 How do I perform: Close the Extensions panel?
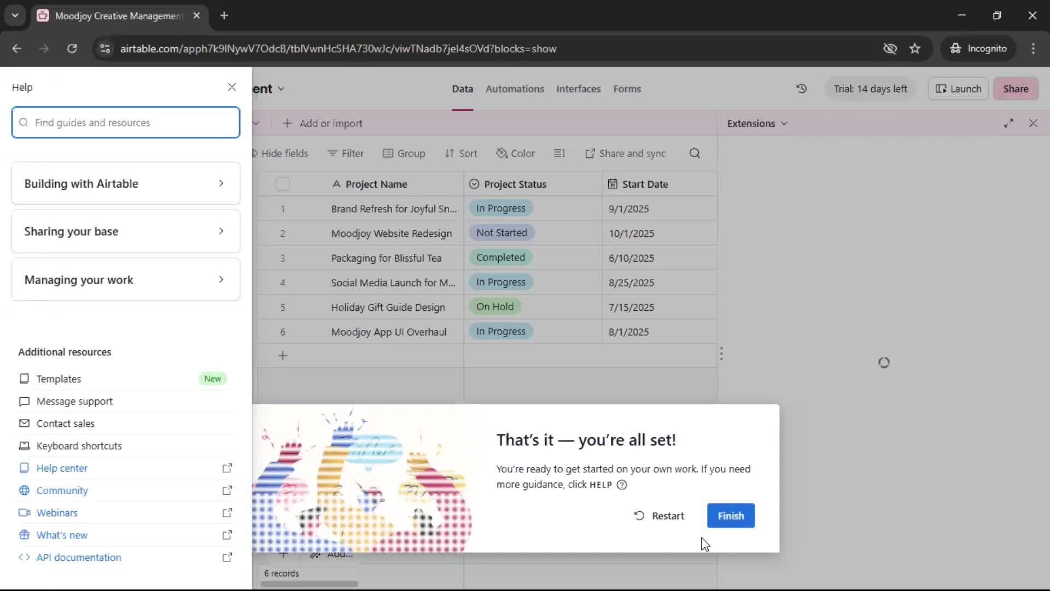tap(1033, 123)
